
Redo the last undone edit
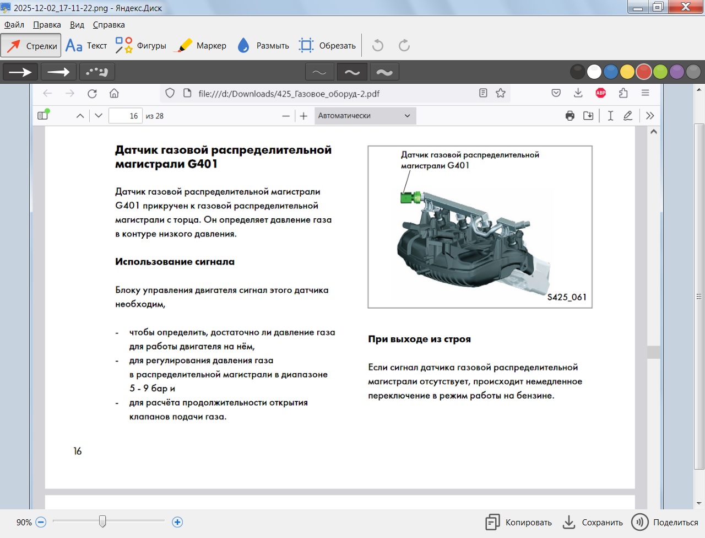coord(404,46)
